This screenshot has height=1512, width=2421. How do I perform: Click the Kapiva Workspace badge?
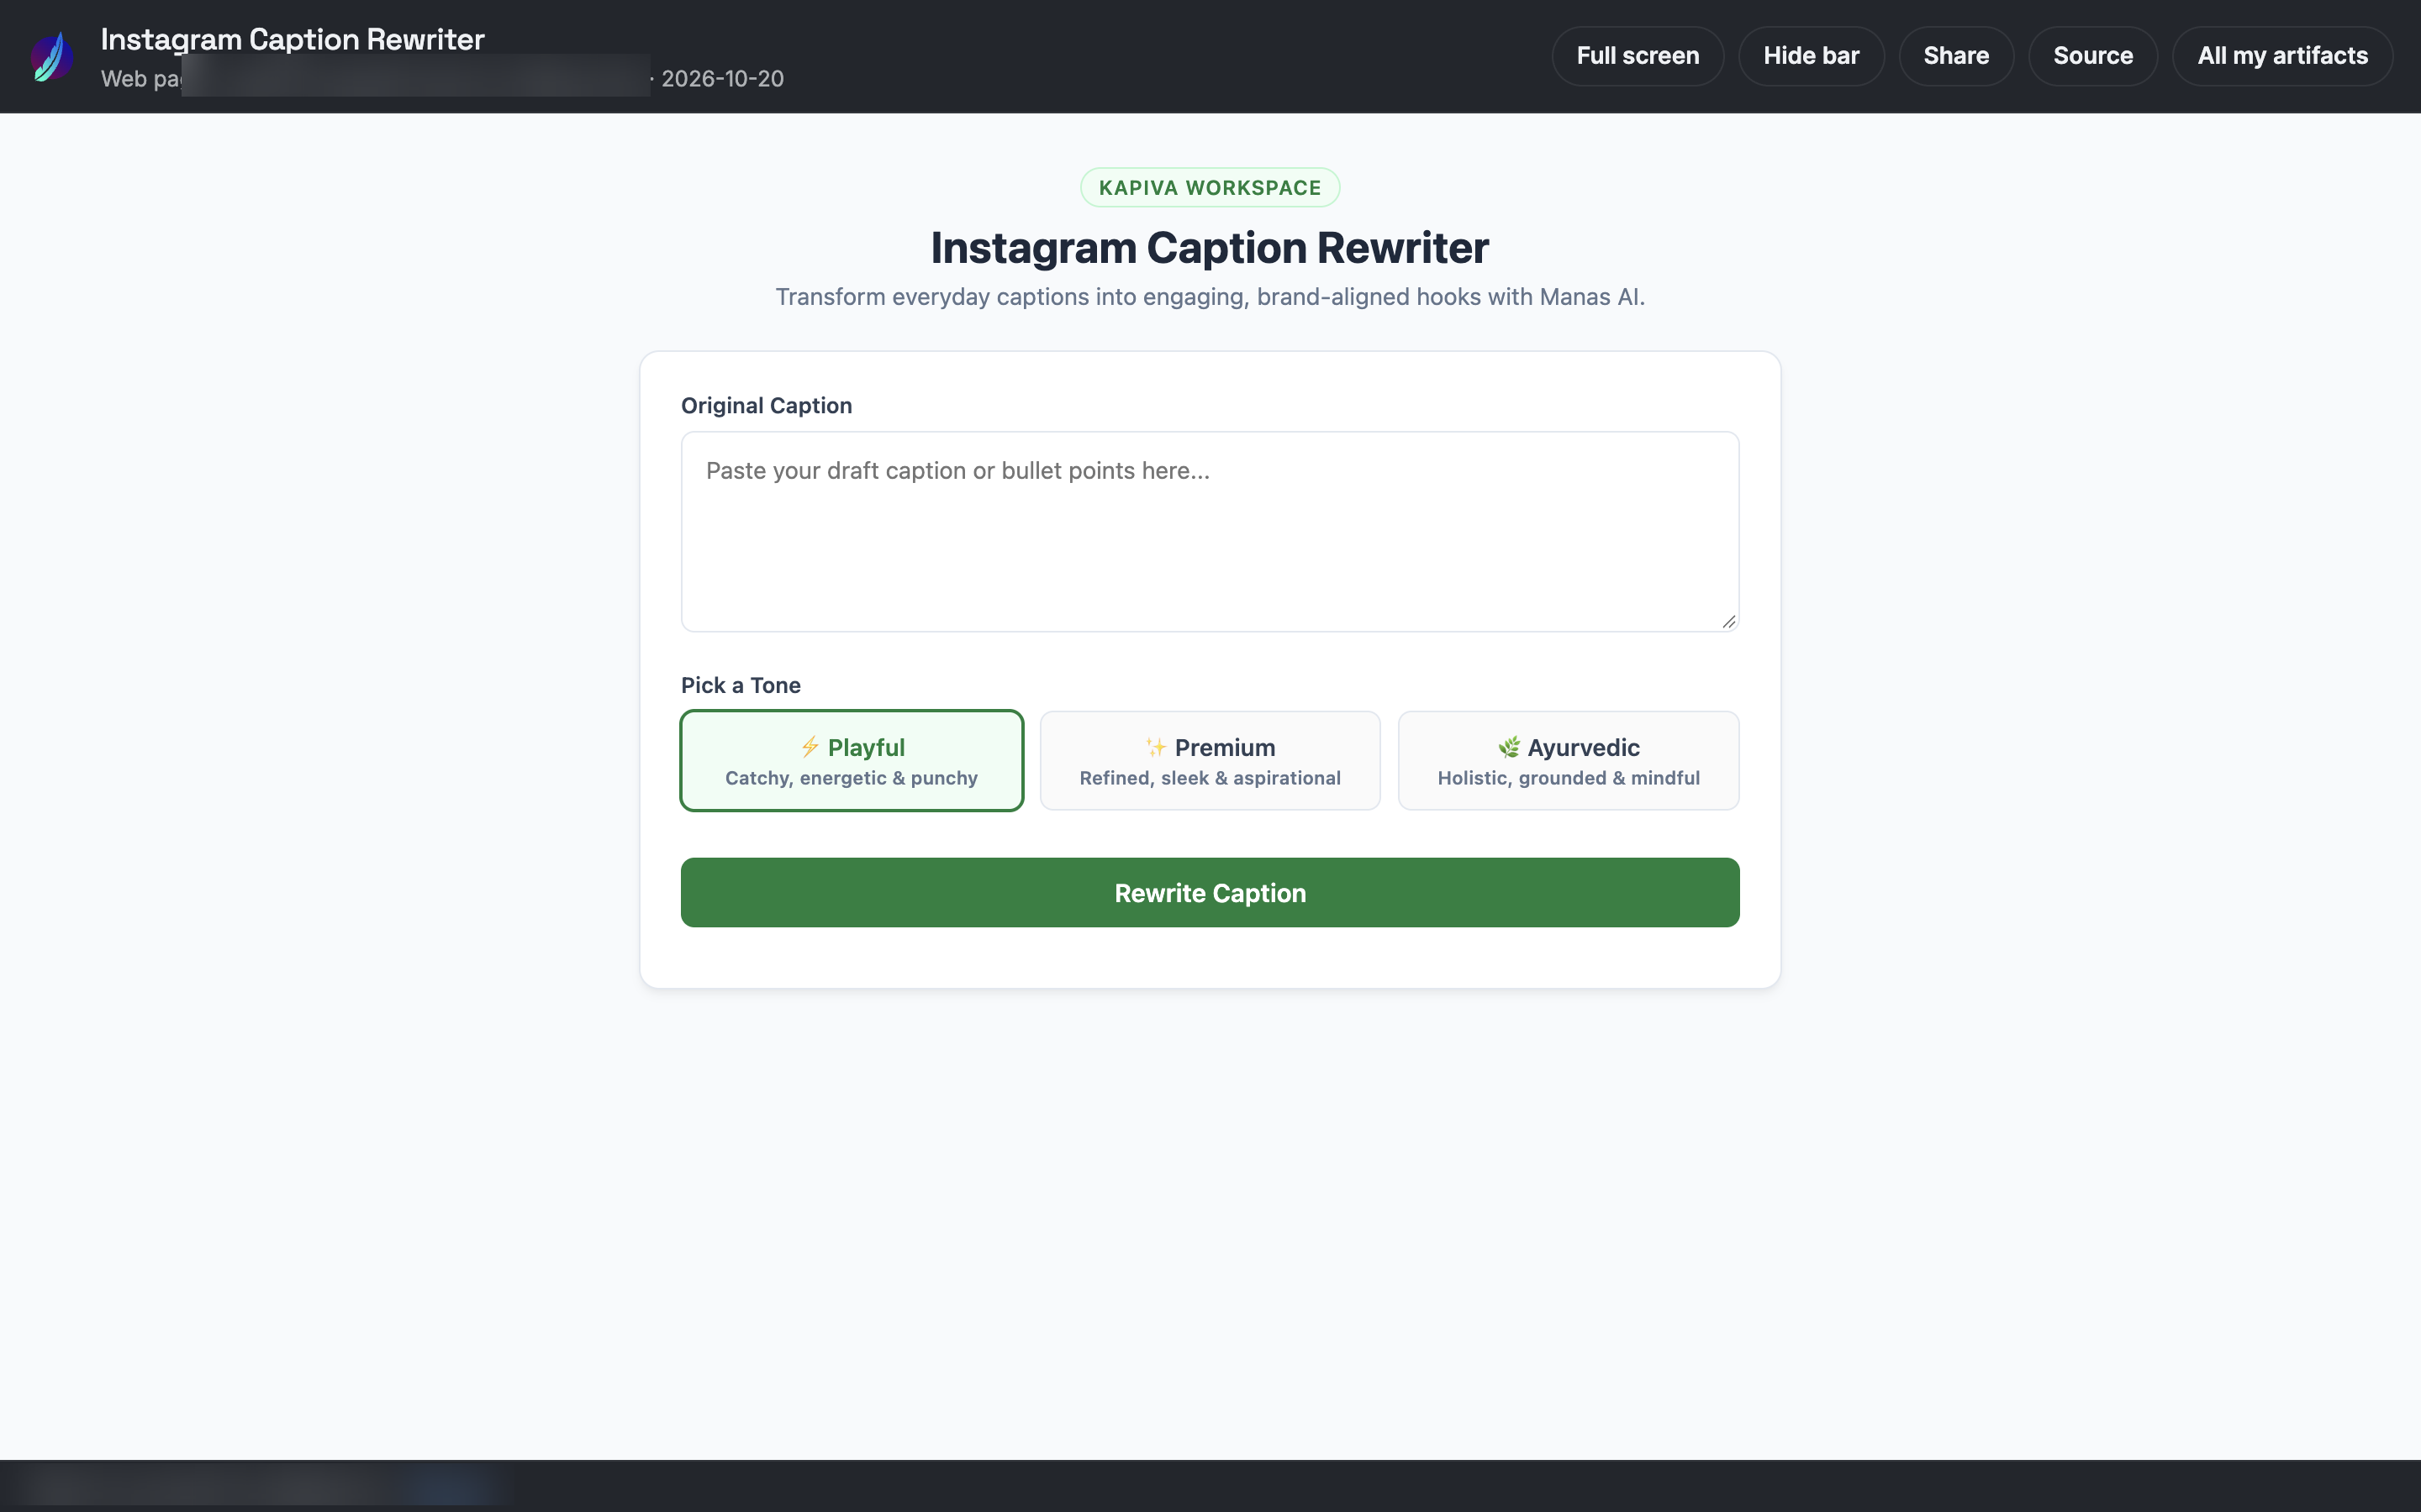click(1210, 187)
